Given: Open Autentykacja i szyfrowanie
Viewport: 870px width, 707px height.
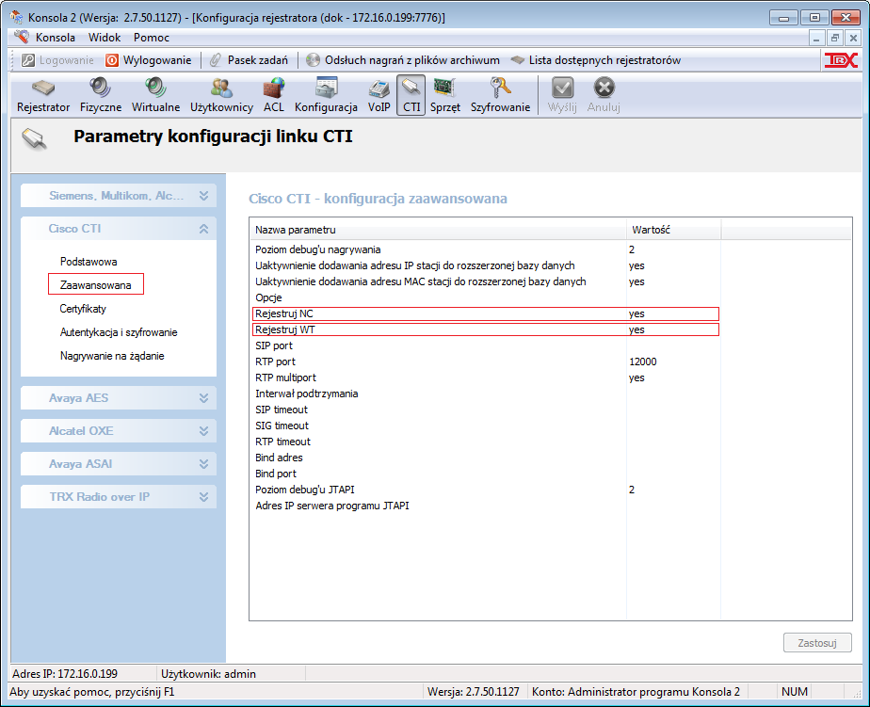Looking at the screenshot, I should click(x=119, y=332).
